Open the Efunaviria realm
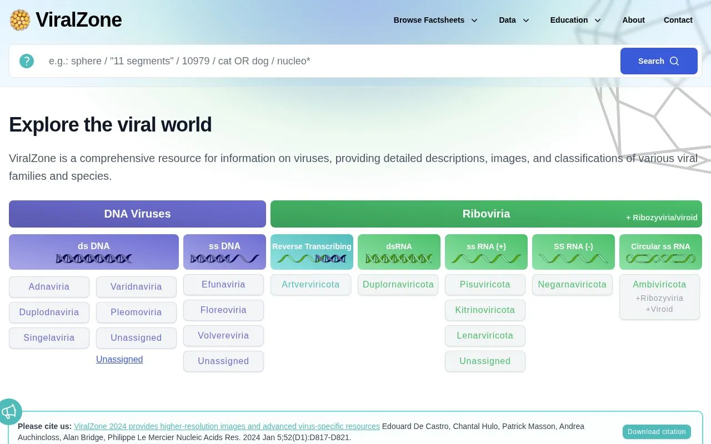The image size is (711, 444). (223, 285)
